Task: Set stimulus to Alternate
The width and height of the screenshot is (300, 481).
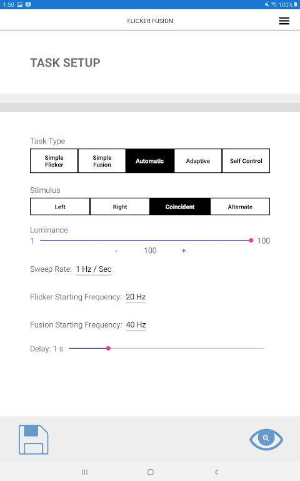Action: pyautogui.click(x=240, y=207)
